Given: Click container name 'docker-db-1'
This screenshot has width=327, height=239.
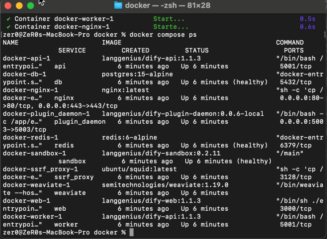Looking at the screenshot, I should click(x=25, y=74).
